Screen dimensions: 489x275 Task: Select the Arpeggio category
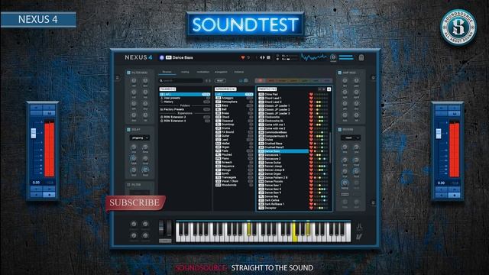pyautogui.click(x=235, y=98)
